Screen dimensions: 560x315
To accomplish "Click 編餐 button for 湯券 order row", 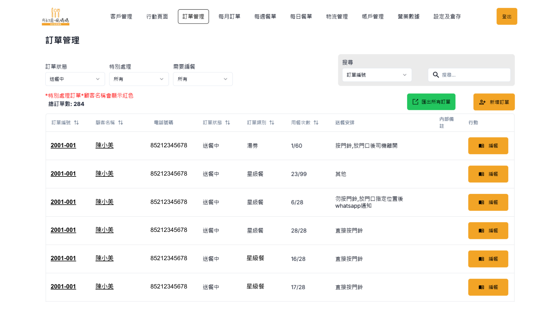I will tap(488, 146).
